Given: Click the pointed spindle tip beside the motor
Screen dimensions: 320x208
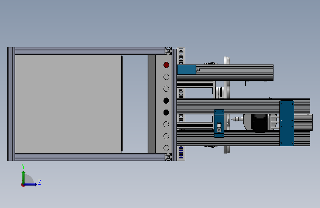Looking at the screenshot, I should [237, 119].
